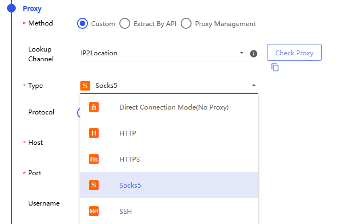Click the info icon beside Lookup Channel
Screen dimensions: 344x224
tap(253, 54)
